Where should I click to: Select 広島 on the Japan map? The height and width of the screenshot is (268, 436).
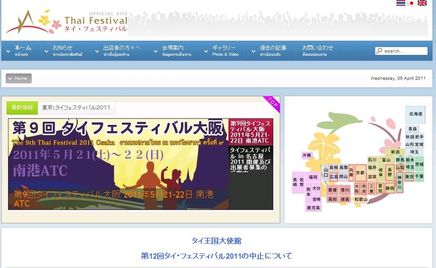(x=334, y=177)
